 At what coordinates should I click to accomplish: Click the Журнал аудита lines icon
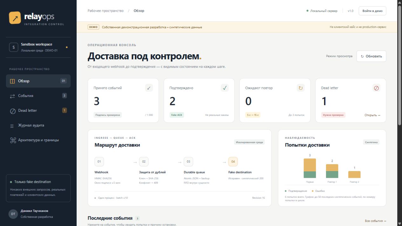pos(12,126)
